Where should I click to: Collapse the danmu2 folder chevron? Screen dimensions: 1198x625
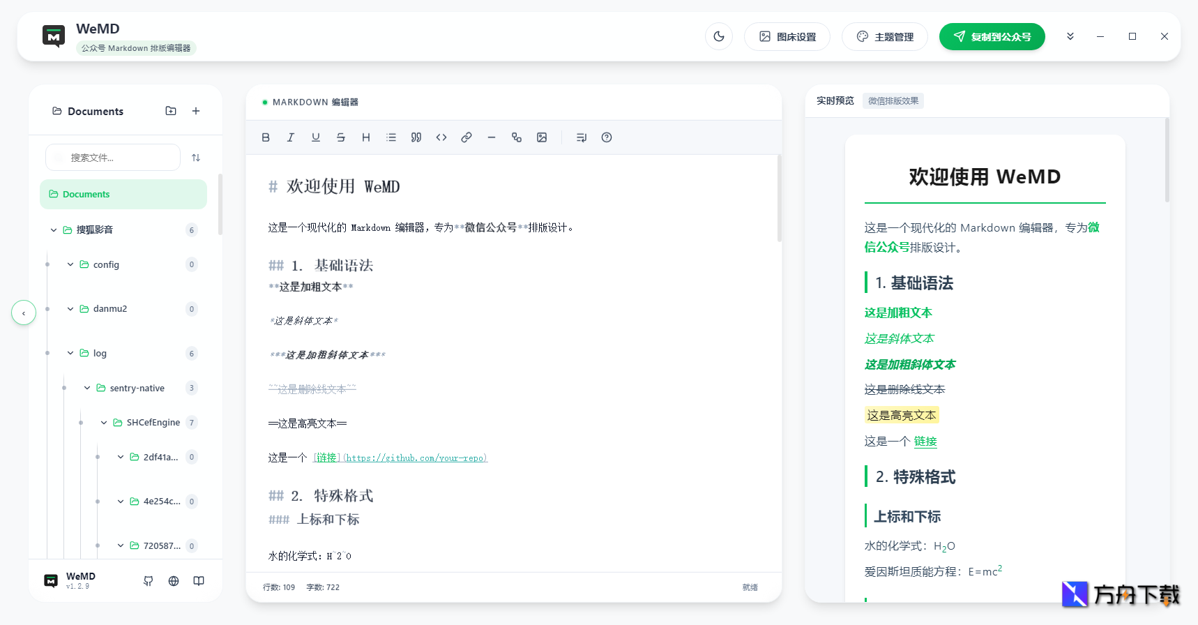tap(70, 308)
